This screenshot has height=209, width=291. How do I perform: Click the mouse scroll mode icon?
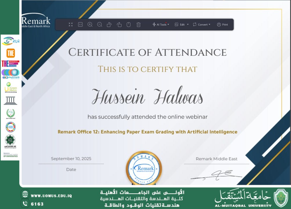click(x=129, y=25)
